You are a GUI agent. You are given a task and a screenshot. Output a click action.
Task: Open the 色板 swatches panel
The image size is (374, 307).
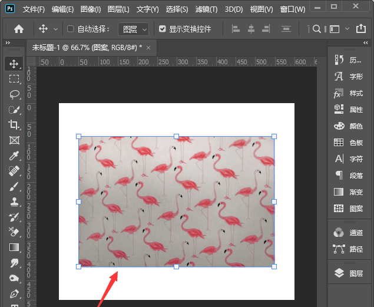pos(348,143)
